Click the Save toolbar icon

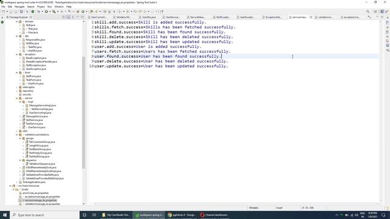11,12
